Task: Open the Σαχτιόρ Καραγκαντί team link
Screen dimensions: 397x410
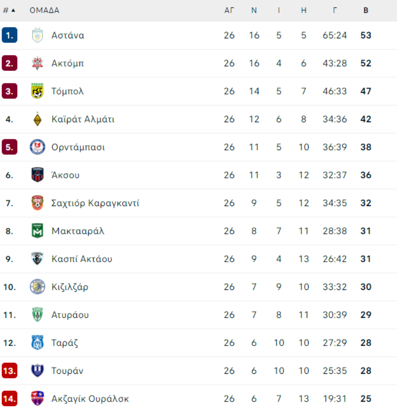Action: click(95, 203)
